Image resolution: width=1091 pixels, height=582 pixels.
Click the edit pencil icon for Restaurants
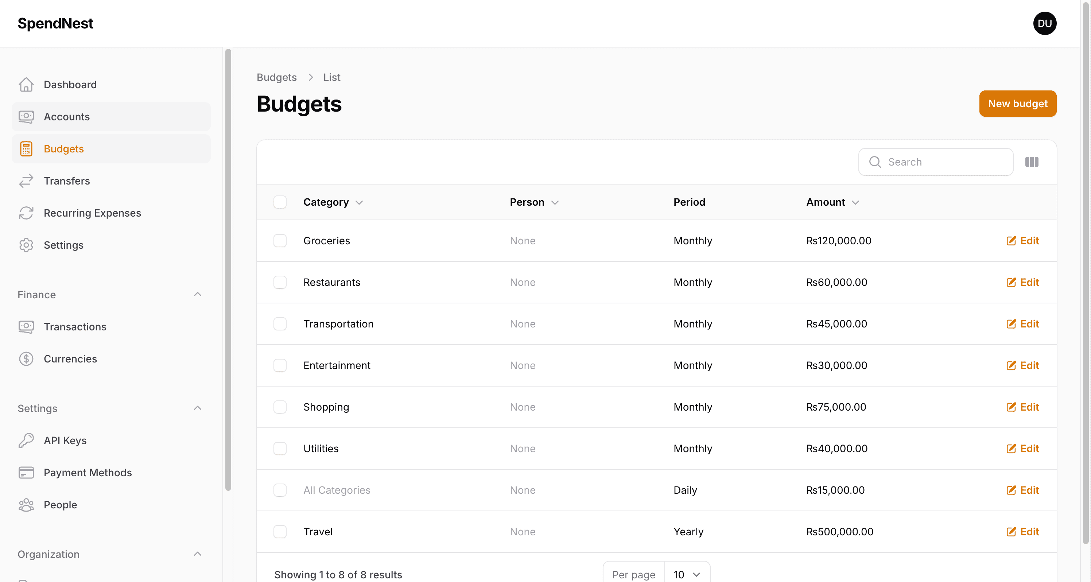(1011, 283)
